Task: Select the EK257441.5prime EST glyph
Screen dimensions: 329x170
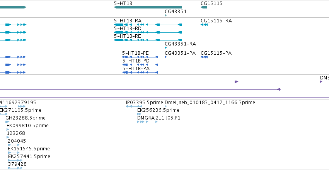Action: click(x=15, y=160)
